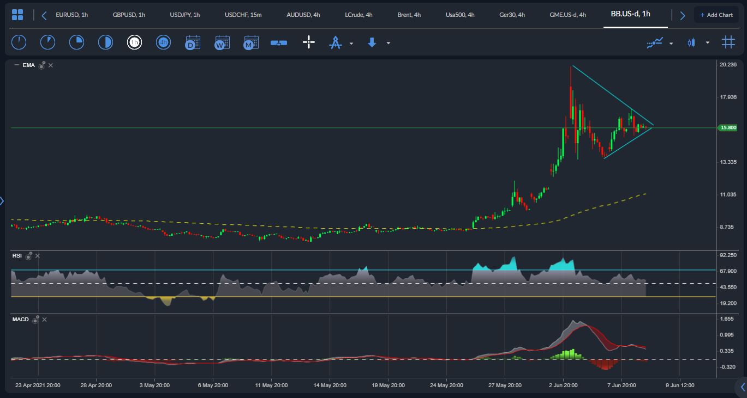Switch to the EURUSD, 1h chart tab

pyautogui.click(x=71, y=15)
